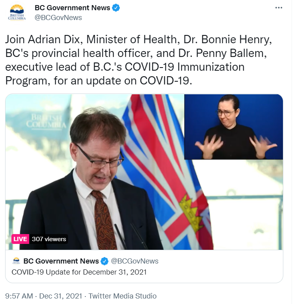Viewport: 303px width, 304px height.
Task: Click the @BCGovNews handle under the header name
Action: click(x=58, y=17)
